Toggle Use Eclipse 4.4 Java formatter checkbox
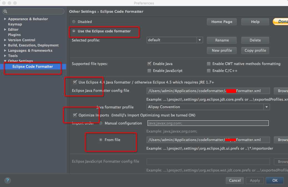This screenshot has width=288, height=187. 75,82
